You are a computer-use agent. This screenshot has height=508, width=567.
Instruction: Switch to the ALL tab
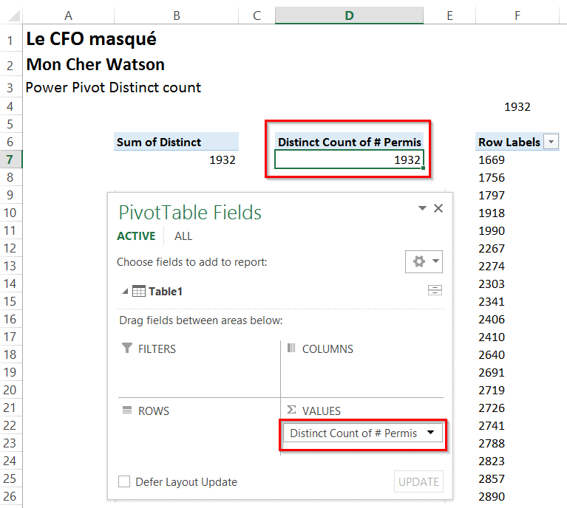click(x=183, y=236)
